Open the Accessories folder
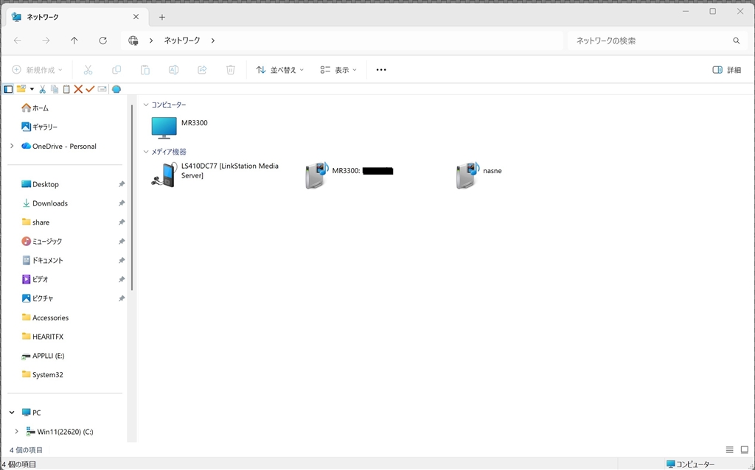755x470 pixels. [x=45, y=318]
